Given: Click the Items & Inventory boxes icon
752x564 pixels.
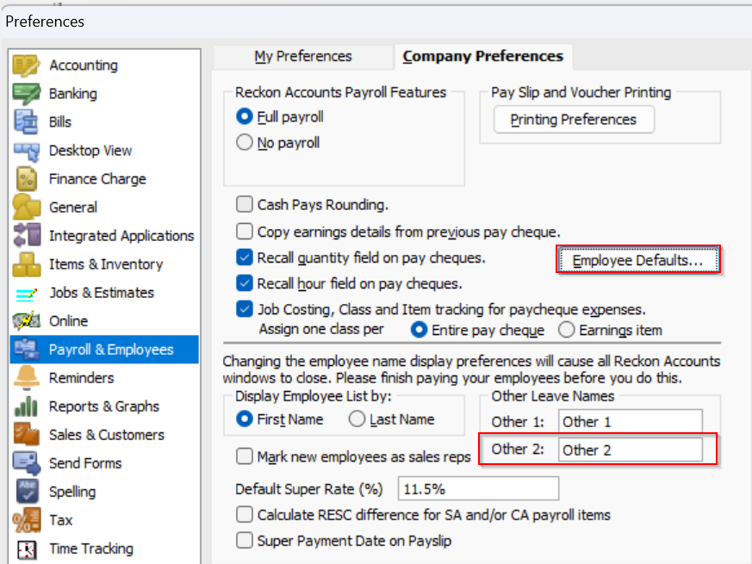Looking at the screenshot, I should [x=27, y=264].
